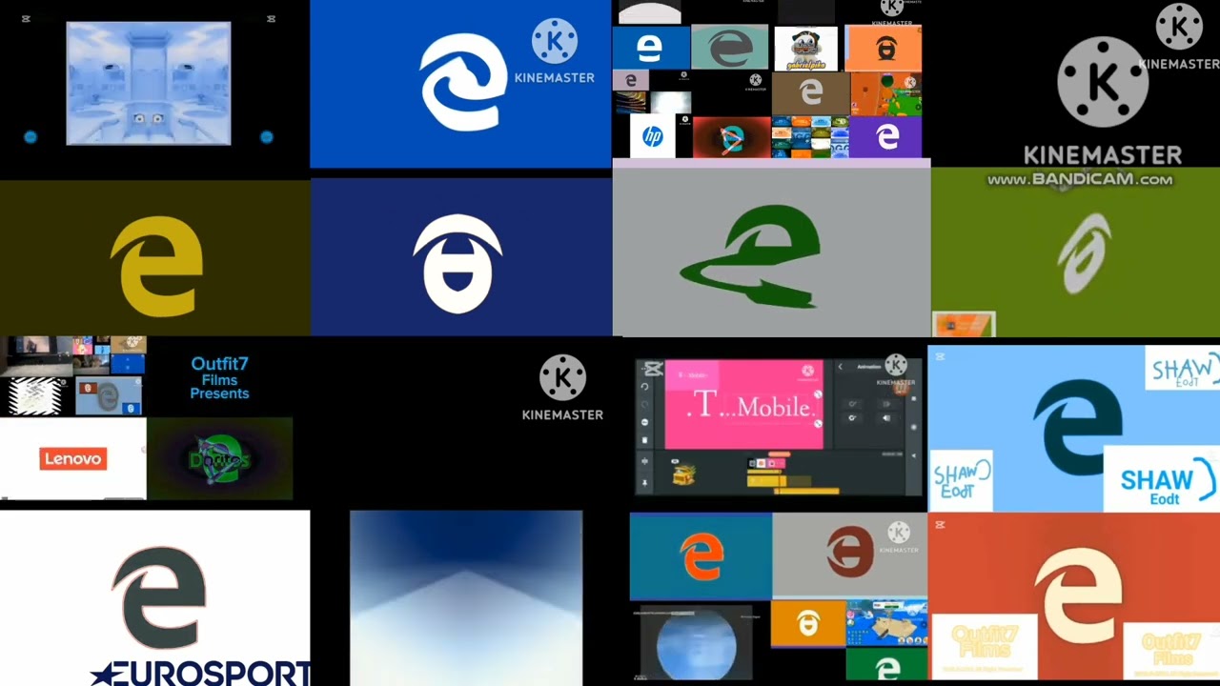Viewport: 1220px width, 686px height.
Task: Click the white e on brown mini tile
Action: (x=811, y=92)
